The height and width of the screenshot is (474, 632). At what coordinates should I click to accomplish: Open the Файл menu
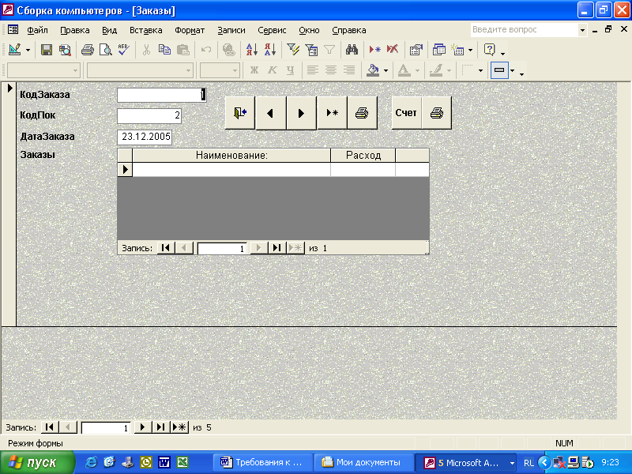click(x=37, y=30)
